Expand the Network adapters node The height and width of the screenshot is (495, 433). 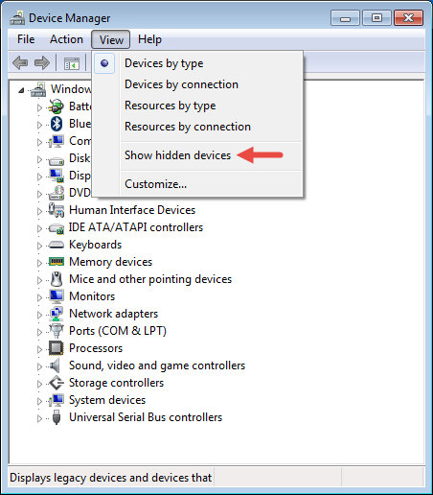tap(39, 315)
